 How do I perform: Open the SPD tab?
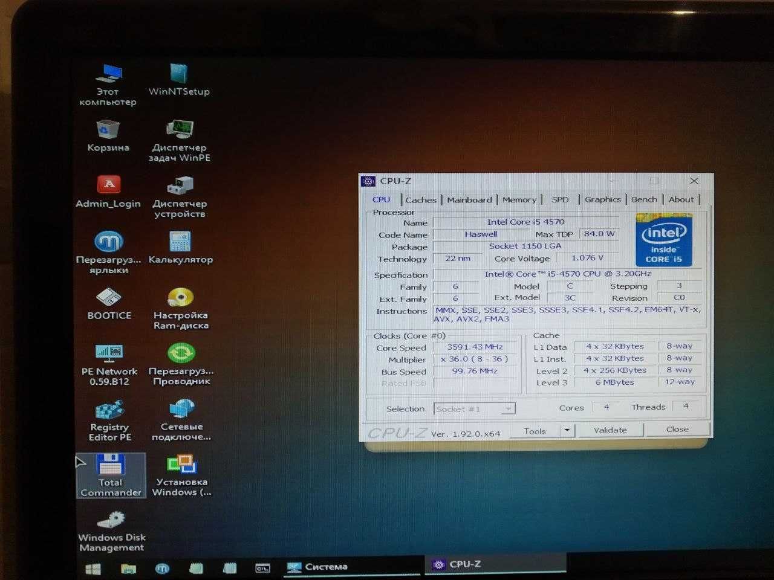coord(561,199)
